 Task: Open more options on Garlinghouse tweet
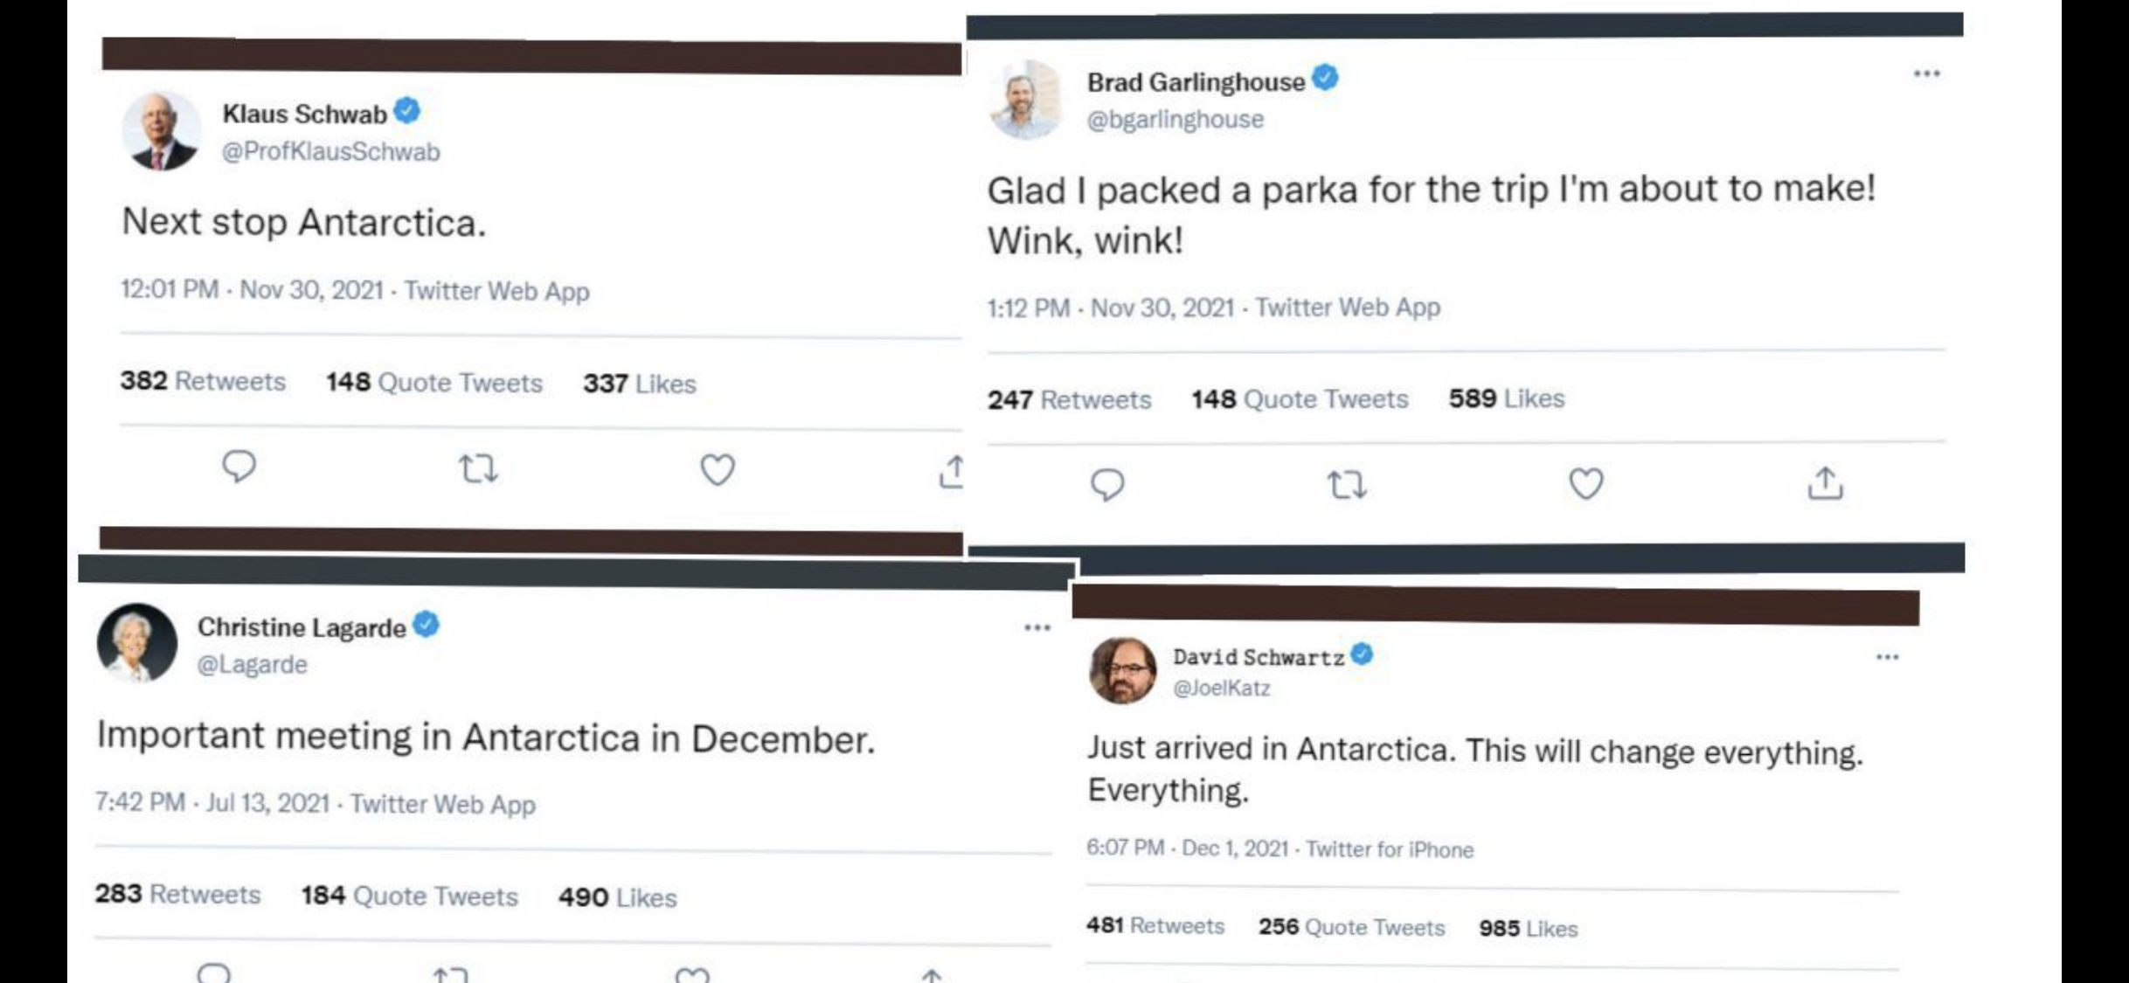point(1926,74)
